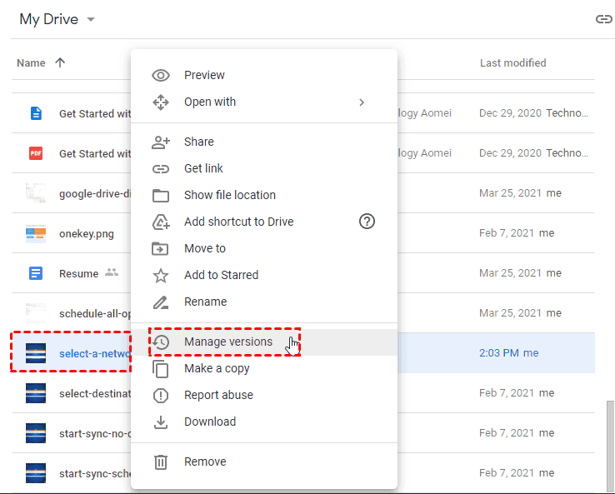Screen dimensions: 615x494
Task: Click the onekey.png file thumbnail
Action: click(36, 233)
